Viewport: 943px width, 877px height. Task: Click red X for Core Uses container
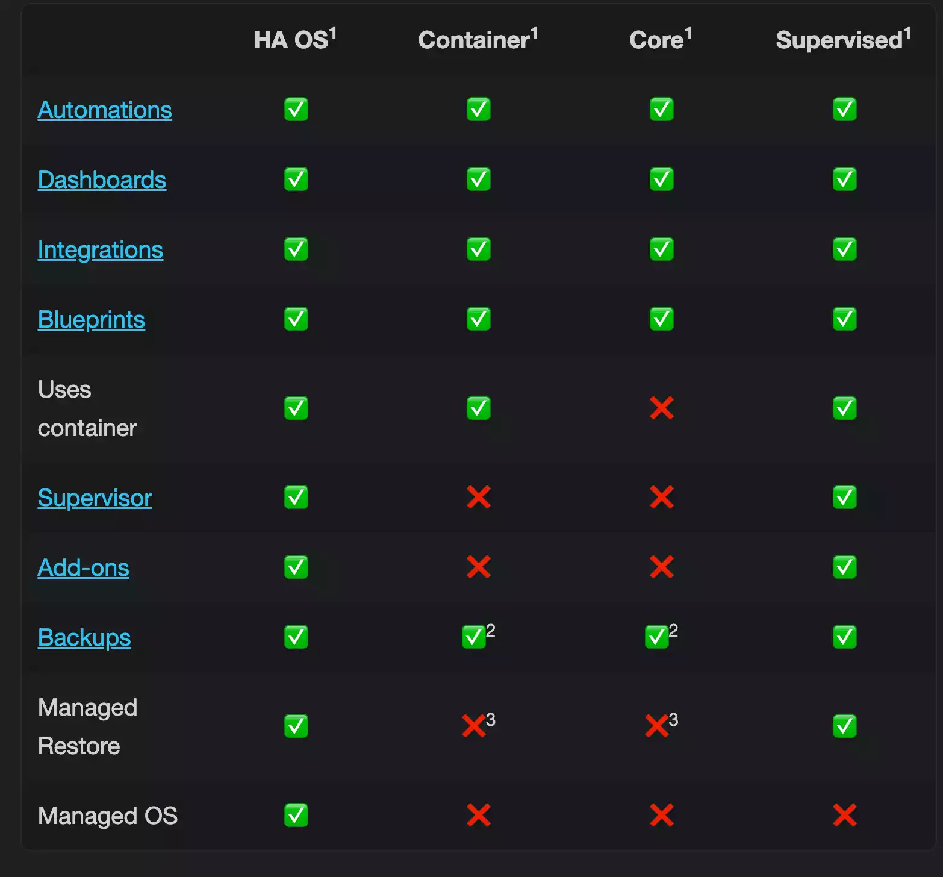point(661,408)
